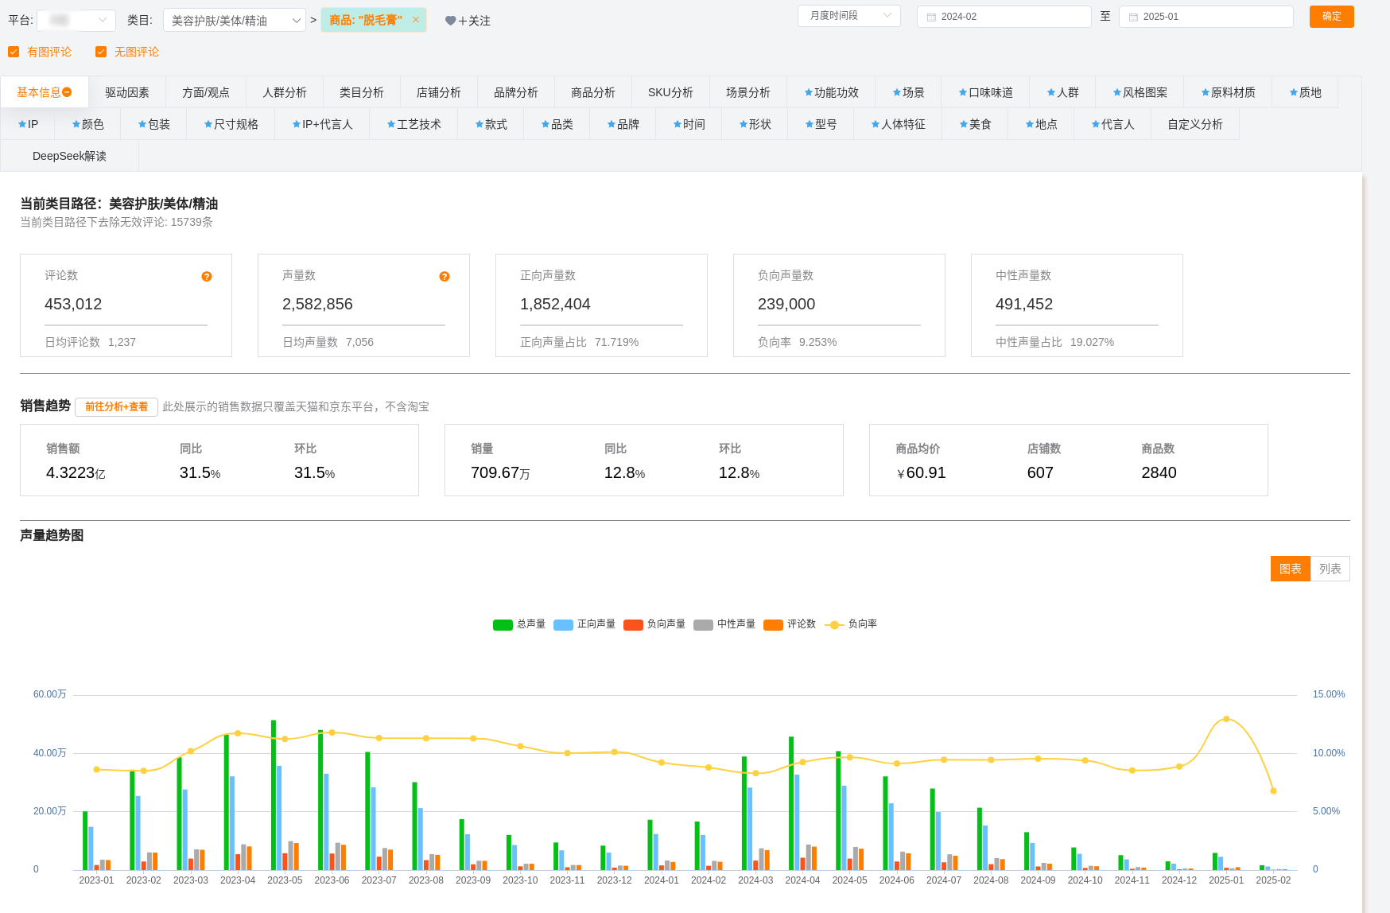
Task: Click the 销售额 4.3223亿 value
Action: click(76, 473)
